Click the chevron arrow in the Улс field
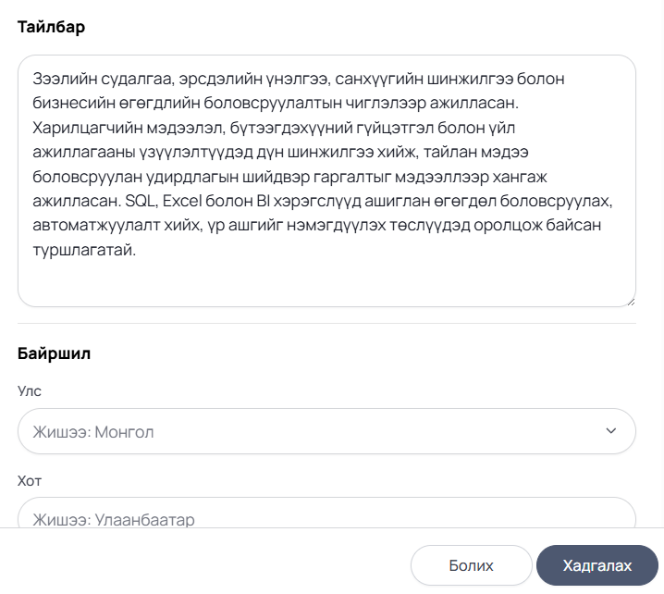Image resolution: width=664 pixels, height=594 pixels. tap(610, 431)
